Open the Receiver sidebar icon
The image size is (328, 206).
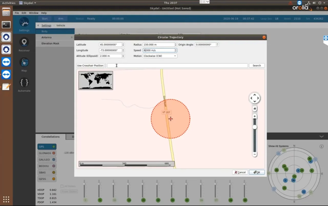24,44
